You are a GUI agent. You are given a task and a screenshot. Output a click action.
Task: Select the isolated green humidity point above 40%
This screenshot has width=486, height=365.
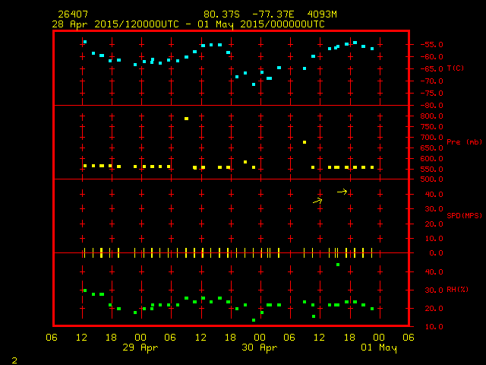pos(338,265)
